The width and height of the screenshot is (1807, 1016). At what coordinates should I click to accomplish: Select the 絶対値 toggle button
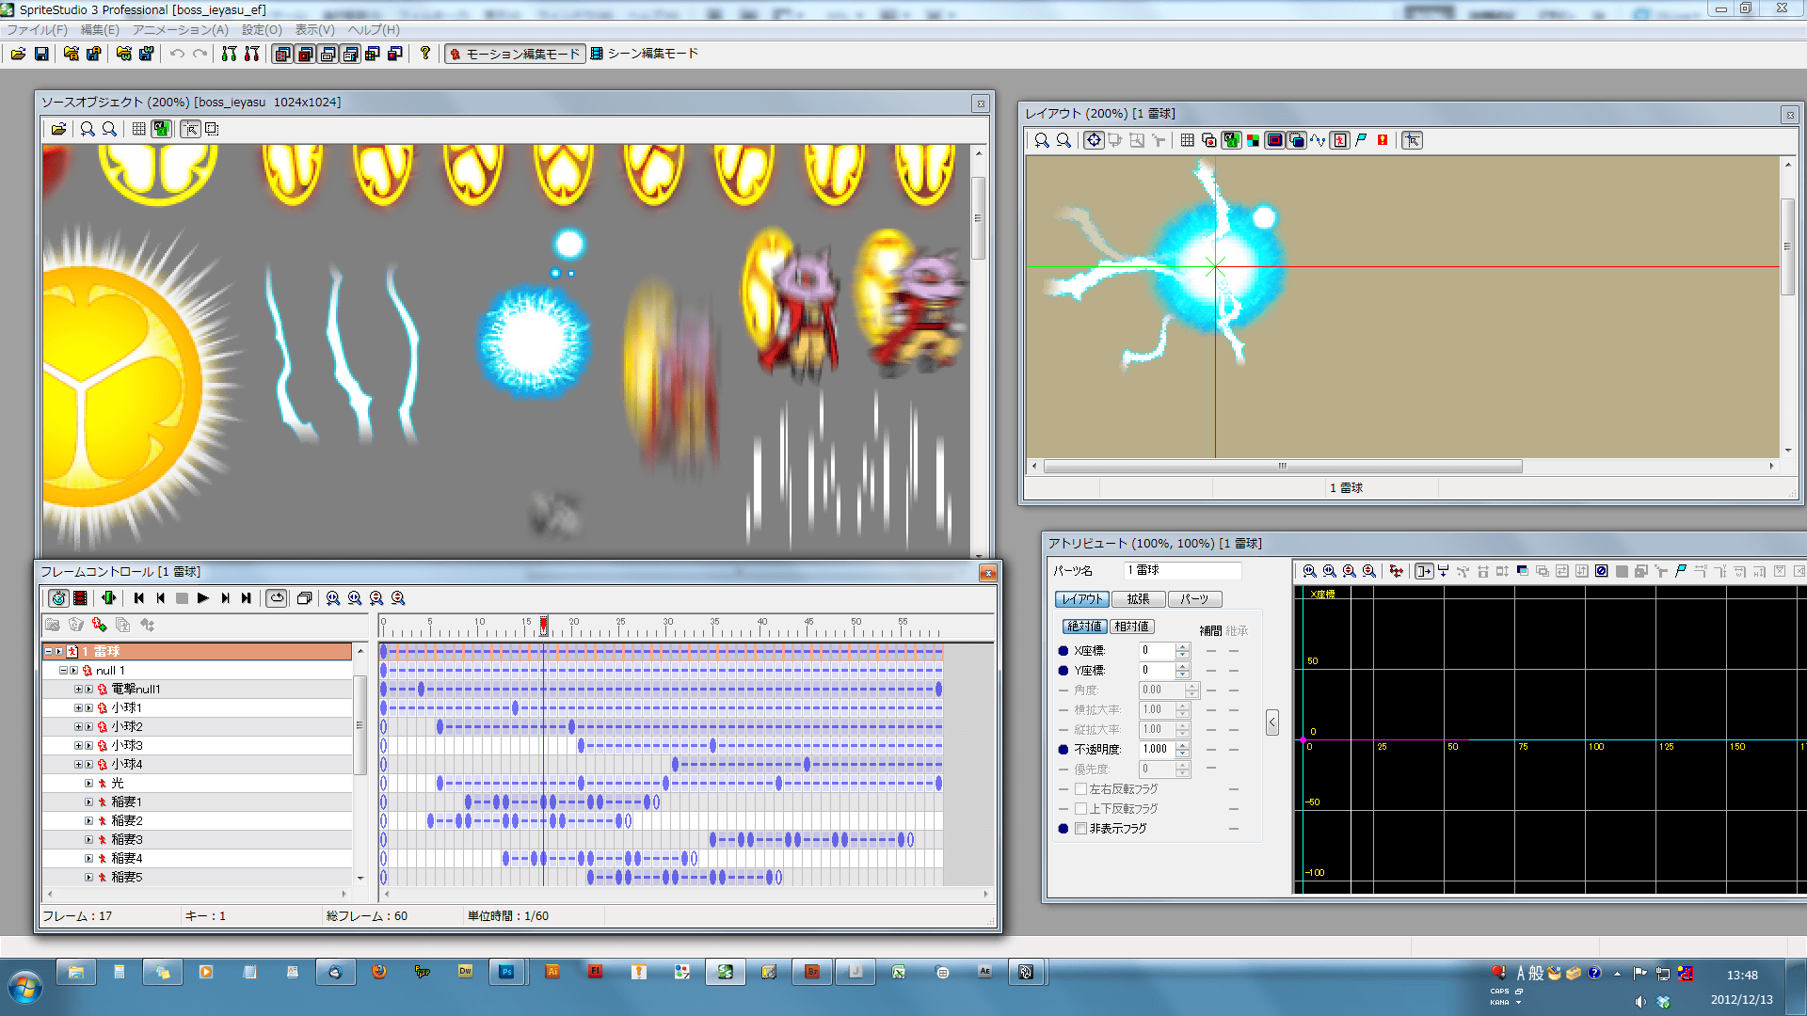[x=1084, y=627]
